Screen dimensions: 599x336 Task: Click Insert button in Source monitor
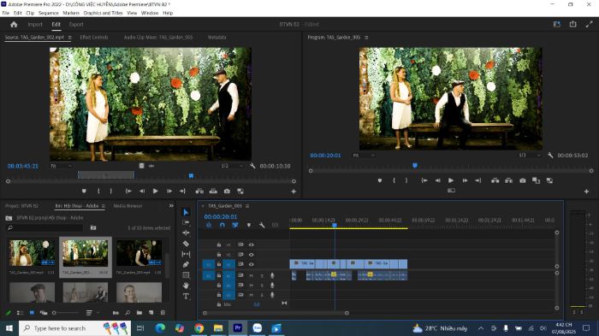click(x=199, y=191)
